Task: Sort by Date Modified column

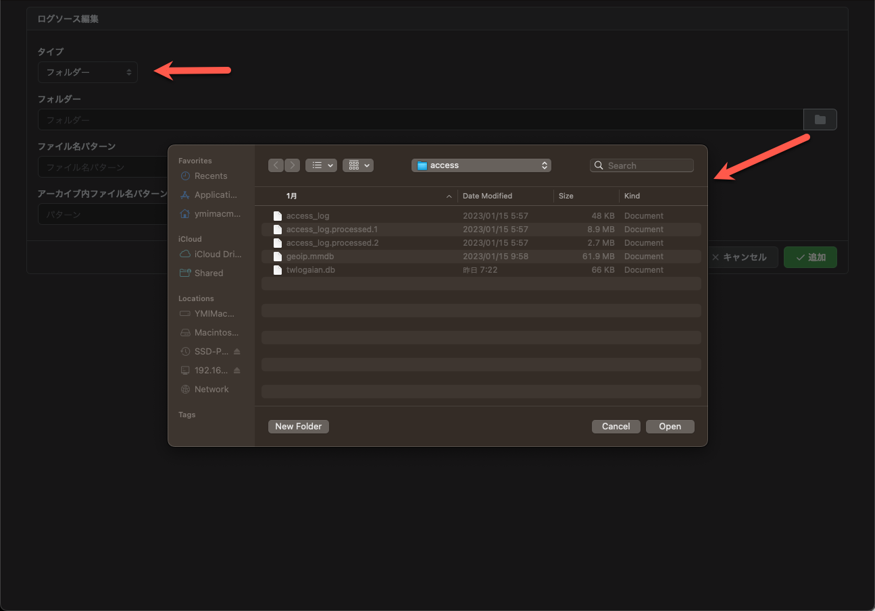Action: tap(487, 196)
